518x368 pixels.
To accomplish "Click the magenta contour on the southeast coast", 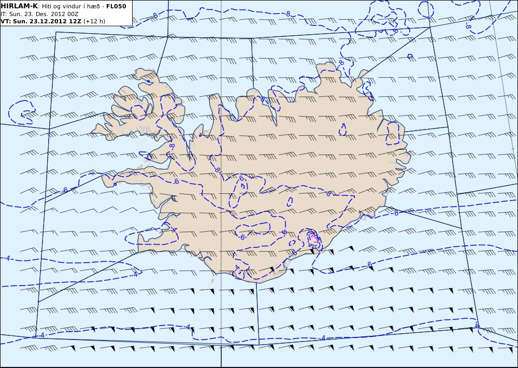I will click(x=314, y=238).
